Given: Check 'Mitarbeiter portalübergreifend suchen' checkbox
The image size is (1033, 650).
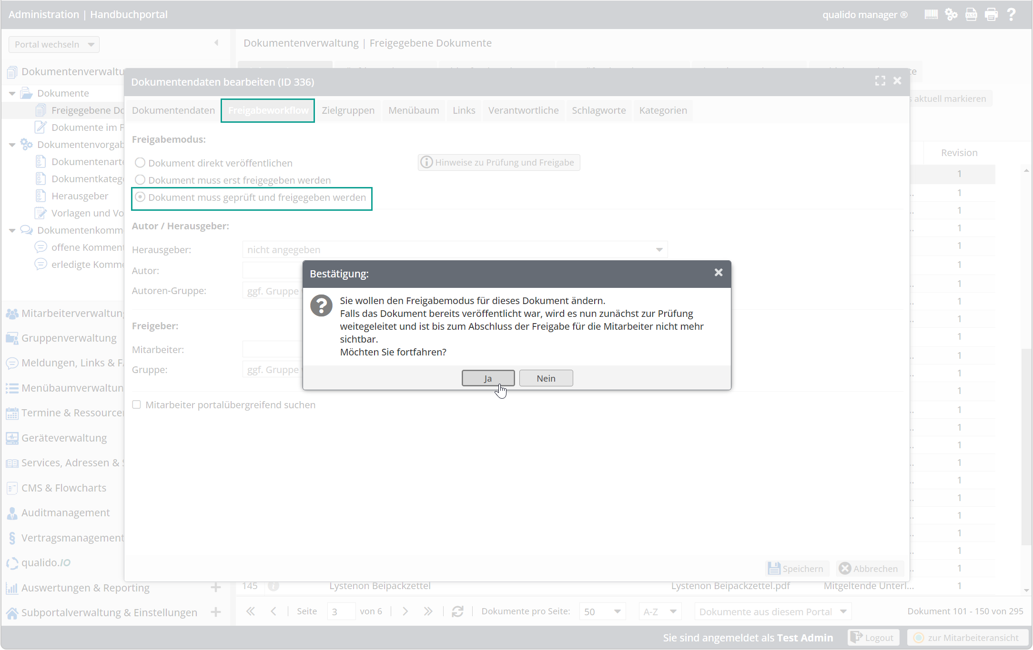Looking at the screenshot, I should [137, 405].
